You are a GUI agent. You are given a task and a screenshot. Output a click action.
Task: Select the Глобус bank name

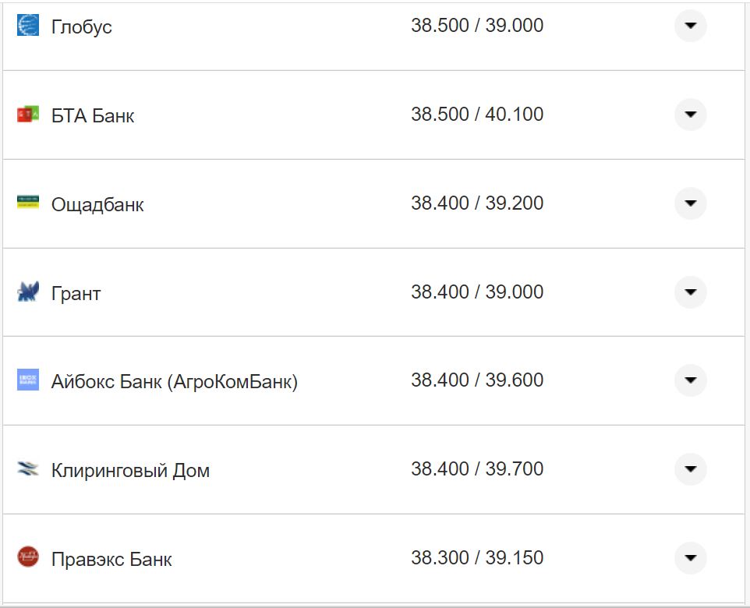tap(81, 27)
